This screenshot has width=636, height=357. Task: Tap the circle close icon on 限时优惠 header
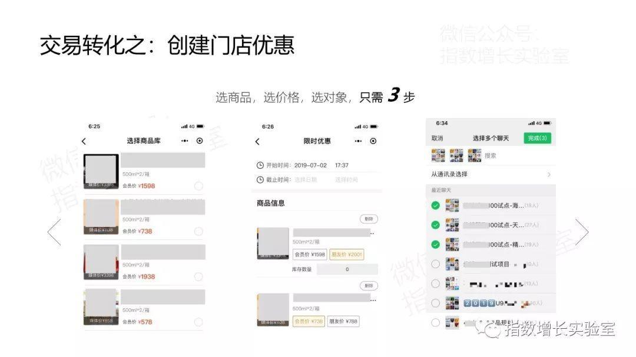point(373,141)
